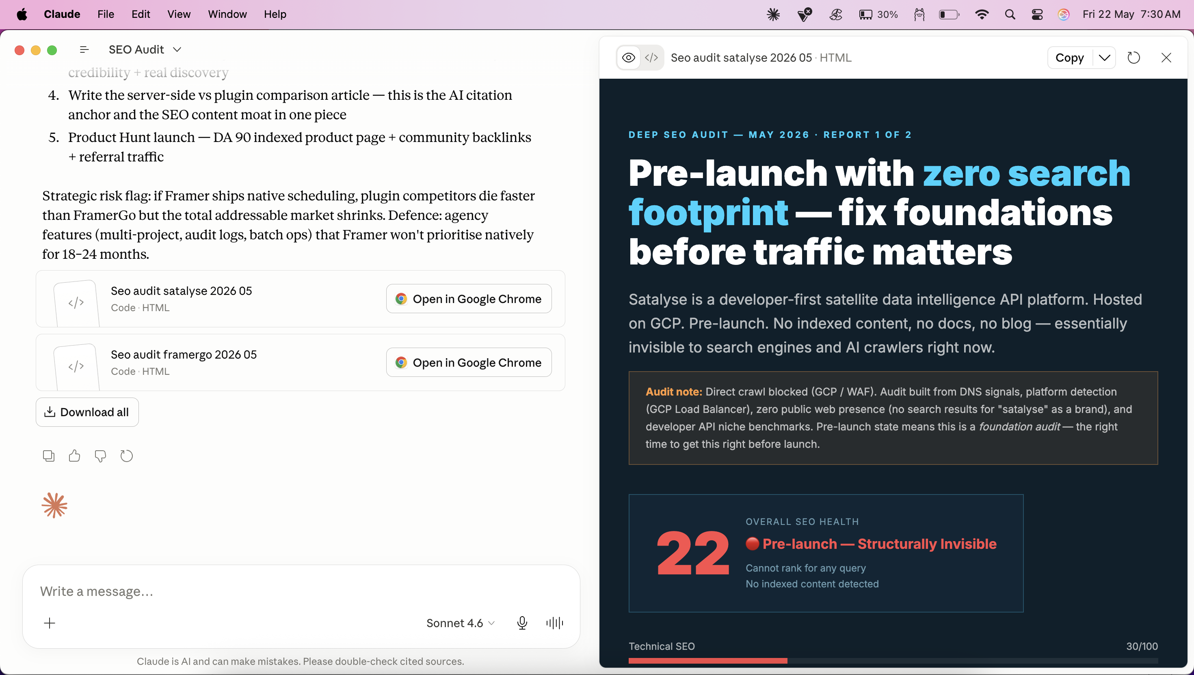Open the Edit menu
The width and height of the screenshot is (1194, 675).
[141, 14]
